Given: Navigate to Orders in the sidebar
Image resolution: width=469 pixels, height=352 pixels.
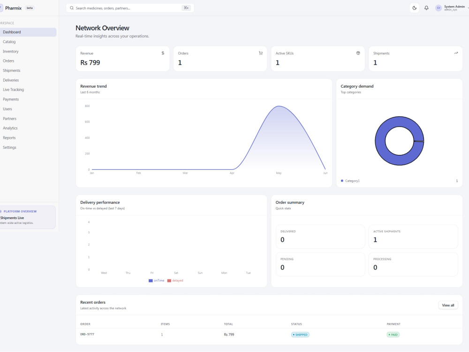Looking at the screenshot, I should pyautogui.click(x=28, y=61).
